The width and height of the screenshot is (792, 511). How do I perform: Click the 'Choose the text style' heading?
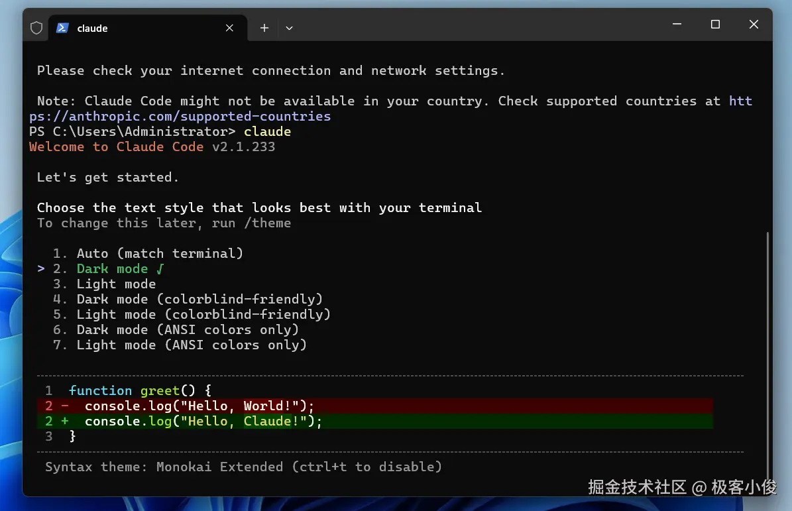tap(259, 207)
